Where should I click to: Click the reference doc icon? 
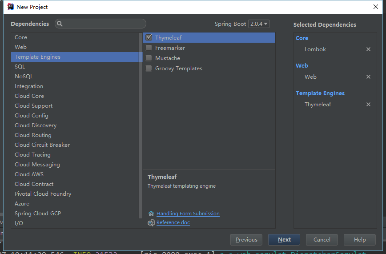click(151, 223)
